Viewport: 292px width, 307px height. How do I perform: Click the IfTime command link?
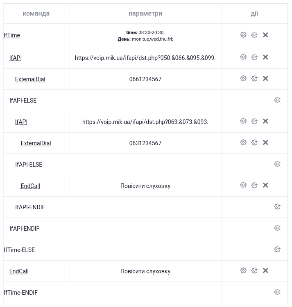tap(12, 35)
